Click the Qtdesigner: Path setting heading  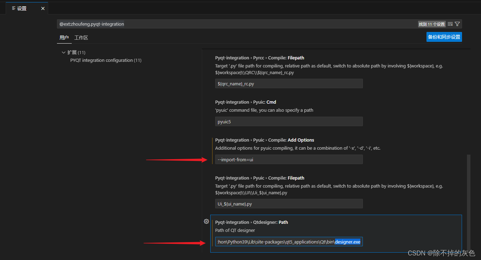252,222
